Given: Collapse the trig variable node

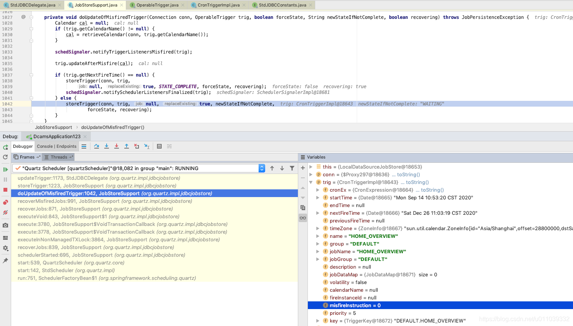Looking at the screenshot, I should pos(311,182).
